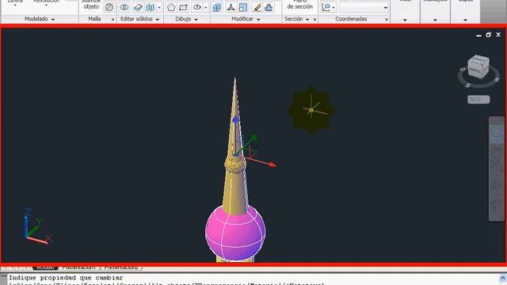Select the cloud-shaped modify icon
This screenshot has height=285, width=507.
[269, 7]
